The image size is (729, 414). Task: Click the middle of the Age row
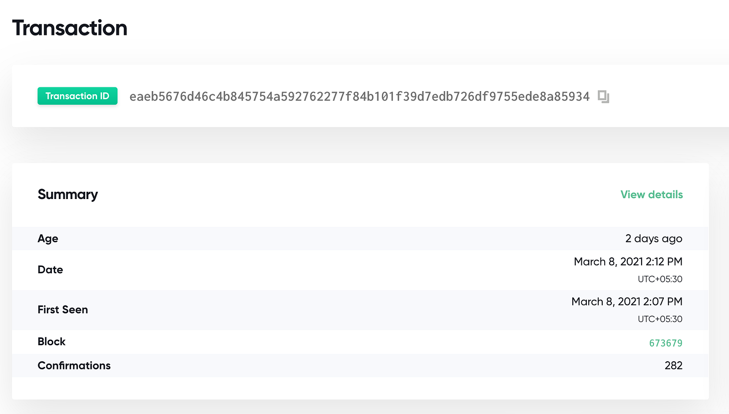360,239
